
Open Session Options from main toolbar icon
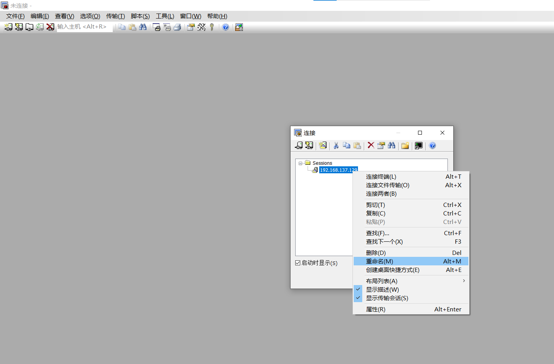[x=191, y=27]
